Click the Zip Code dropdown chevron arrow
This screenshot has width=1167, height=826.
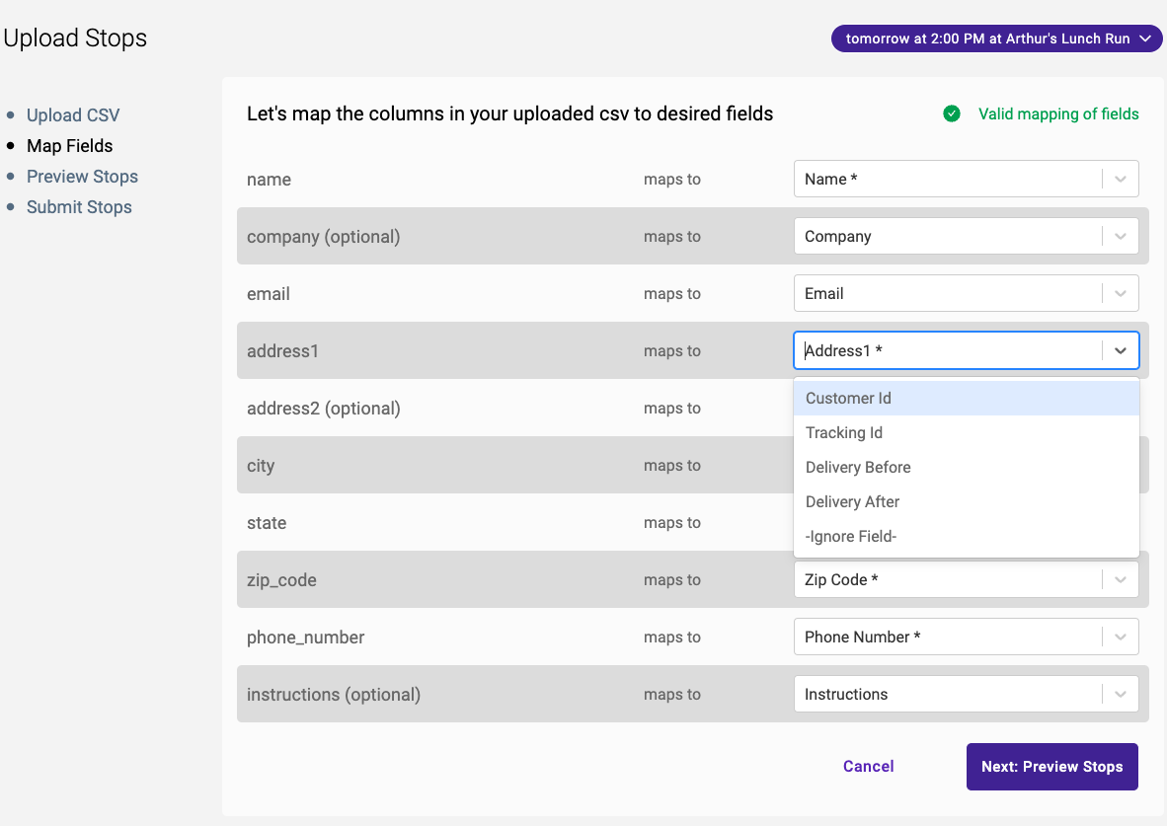point(1121,579)
